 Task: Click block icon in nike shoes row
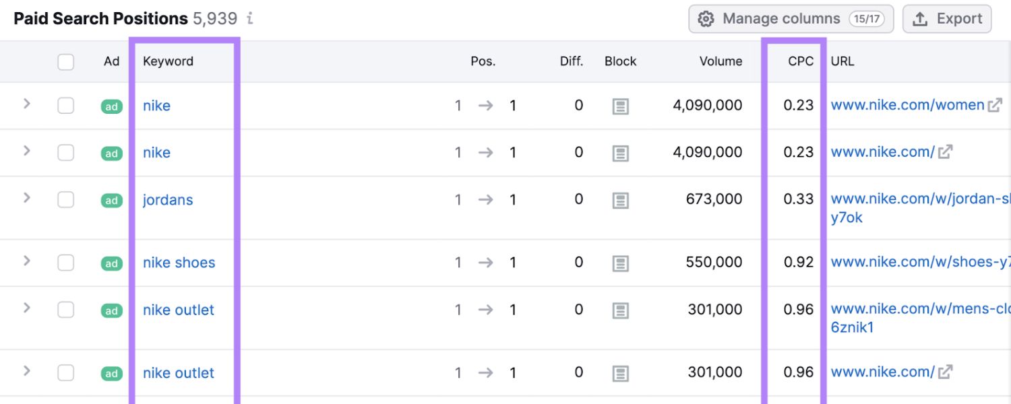pos(620,263)
